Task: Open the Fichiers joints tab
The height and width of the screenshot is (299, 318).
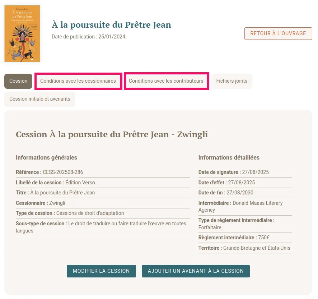Action: [232, 81]
